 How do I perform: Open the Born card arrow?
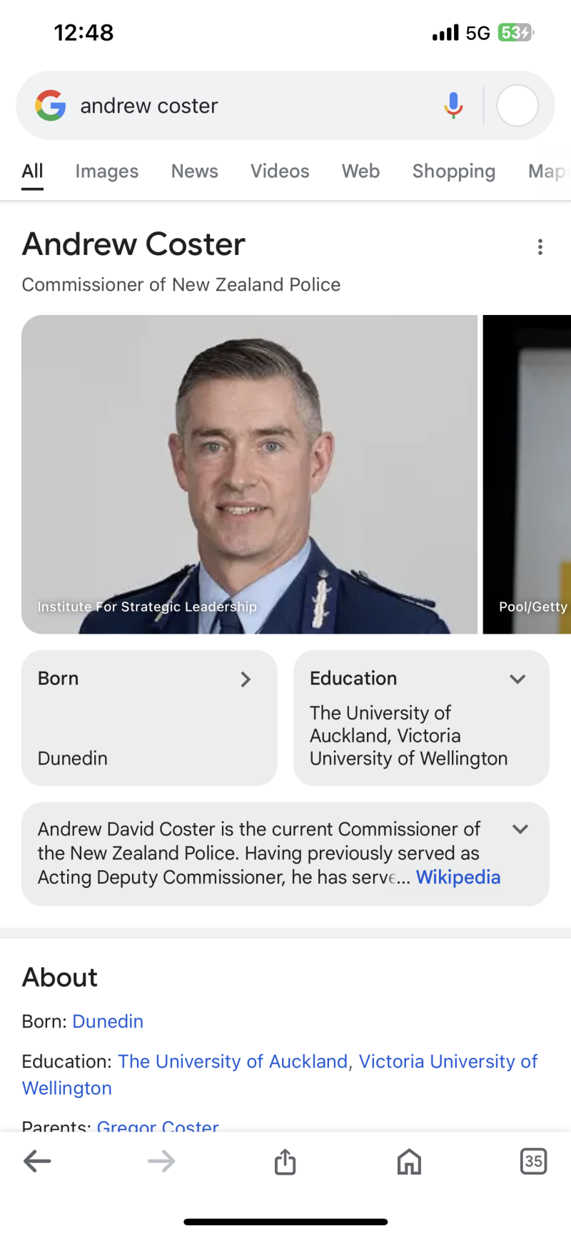tap(246, 679)
